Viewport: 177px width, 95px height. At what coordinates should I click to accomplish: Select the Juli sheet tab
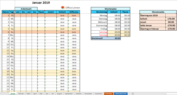[x=53, y=94]
